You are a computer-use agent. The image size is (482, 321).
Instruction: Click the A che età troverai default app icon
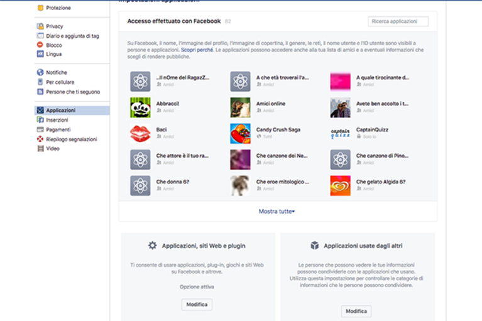pyautogui.click(x=240, y=82)
